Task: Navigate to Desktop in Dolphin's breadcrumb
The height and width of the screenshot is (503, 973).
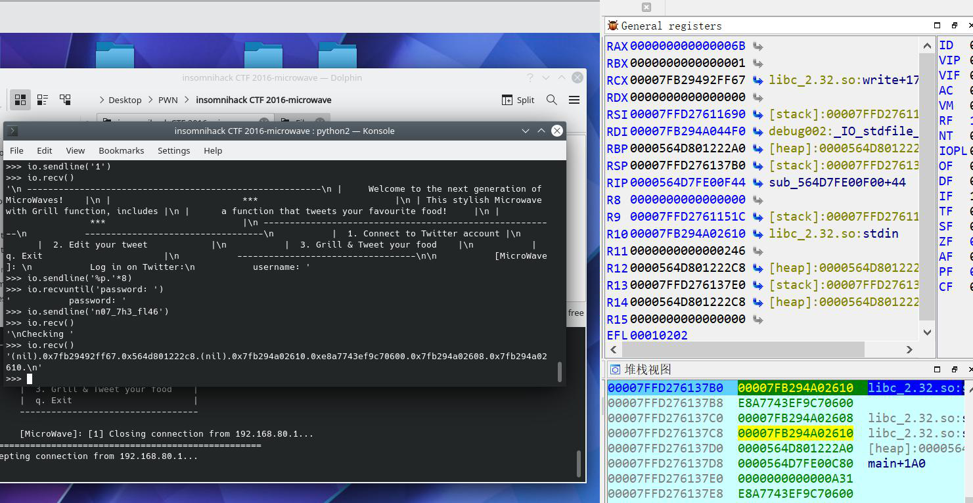Action: pos(125,100)
